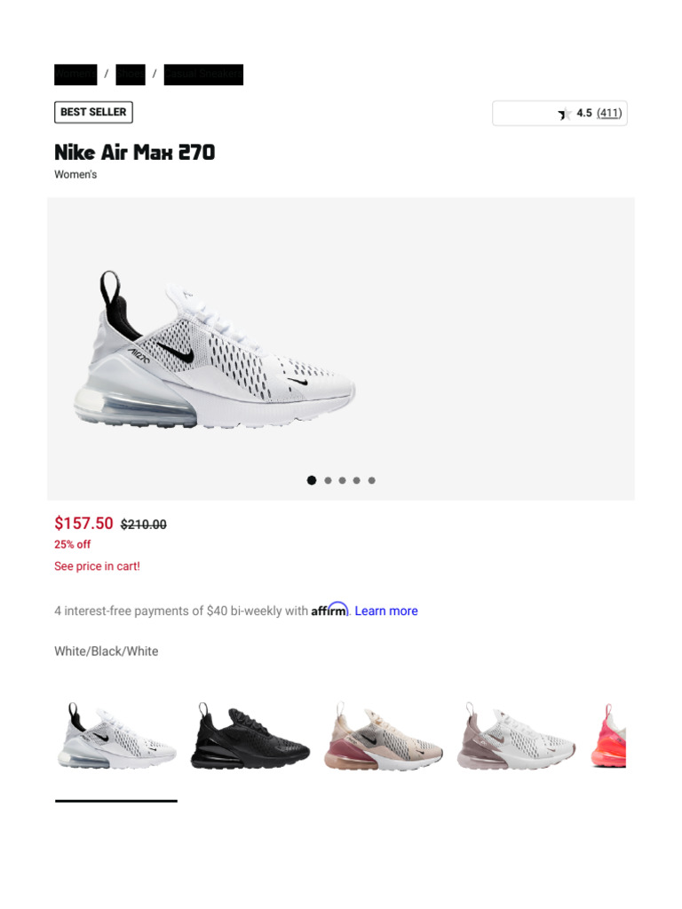Choose the partially visible coral shoe colorway
Screen dimensions: 682x909
point(608,736)
